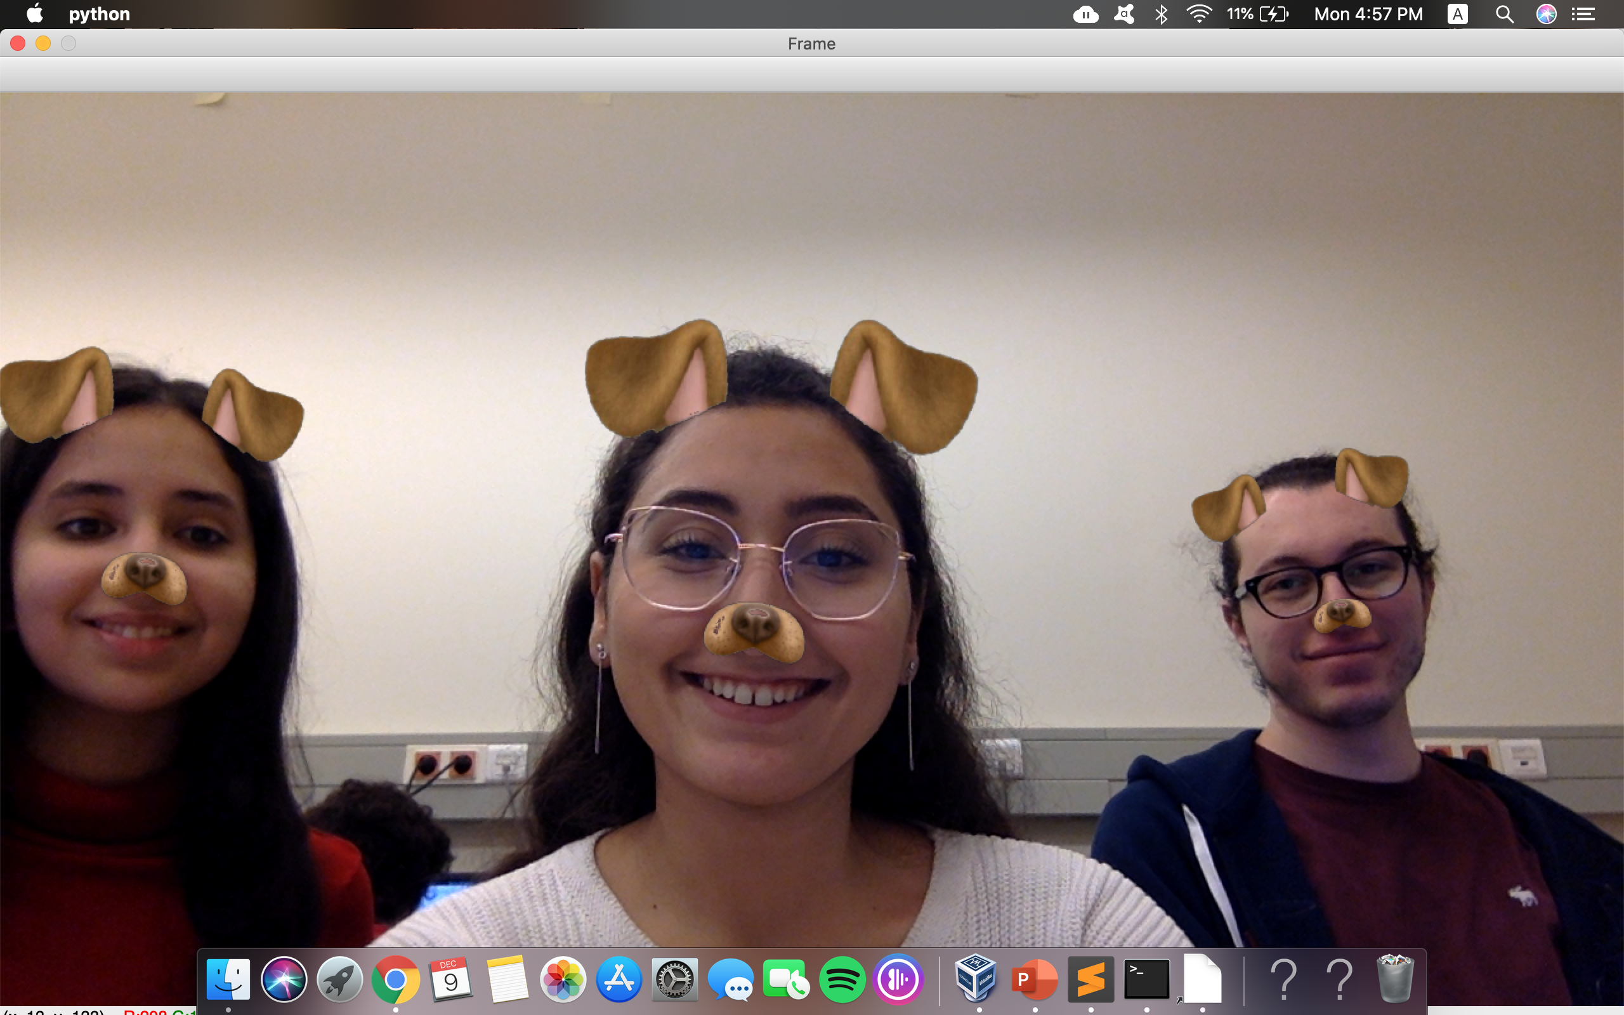Open Sublime Text in dock
1624x1015 pixels.
tap(1090, 979)
